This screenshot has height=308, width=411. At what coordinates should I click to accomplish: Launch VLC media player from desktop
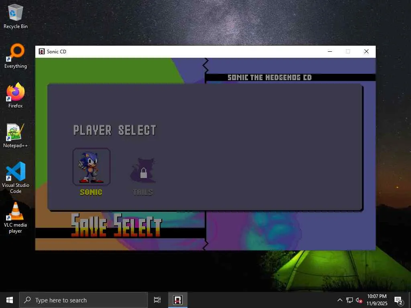(x=16, y=218)
